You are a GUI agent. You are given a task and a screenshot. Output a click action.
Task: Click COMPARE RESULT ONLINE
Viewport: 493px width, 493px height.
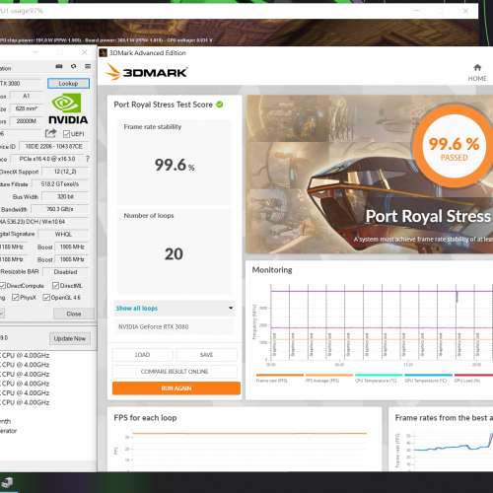click(x=175, y=372)
